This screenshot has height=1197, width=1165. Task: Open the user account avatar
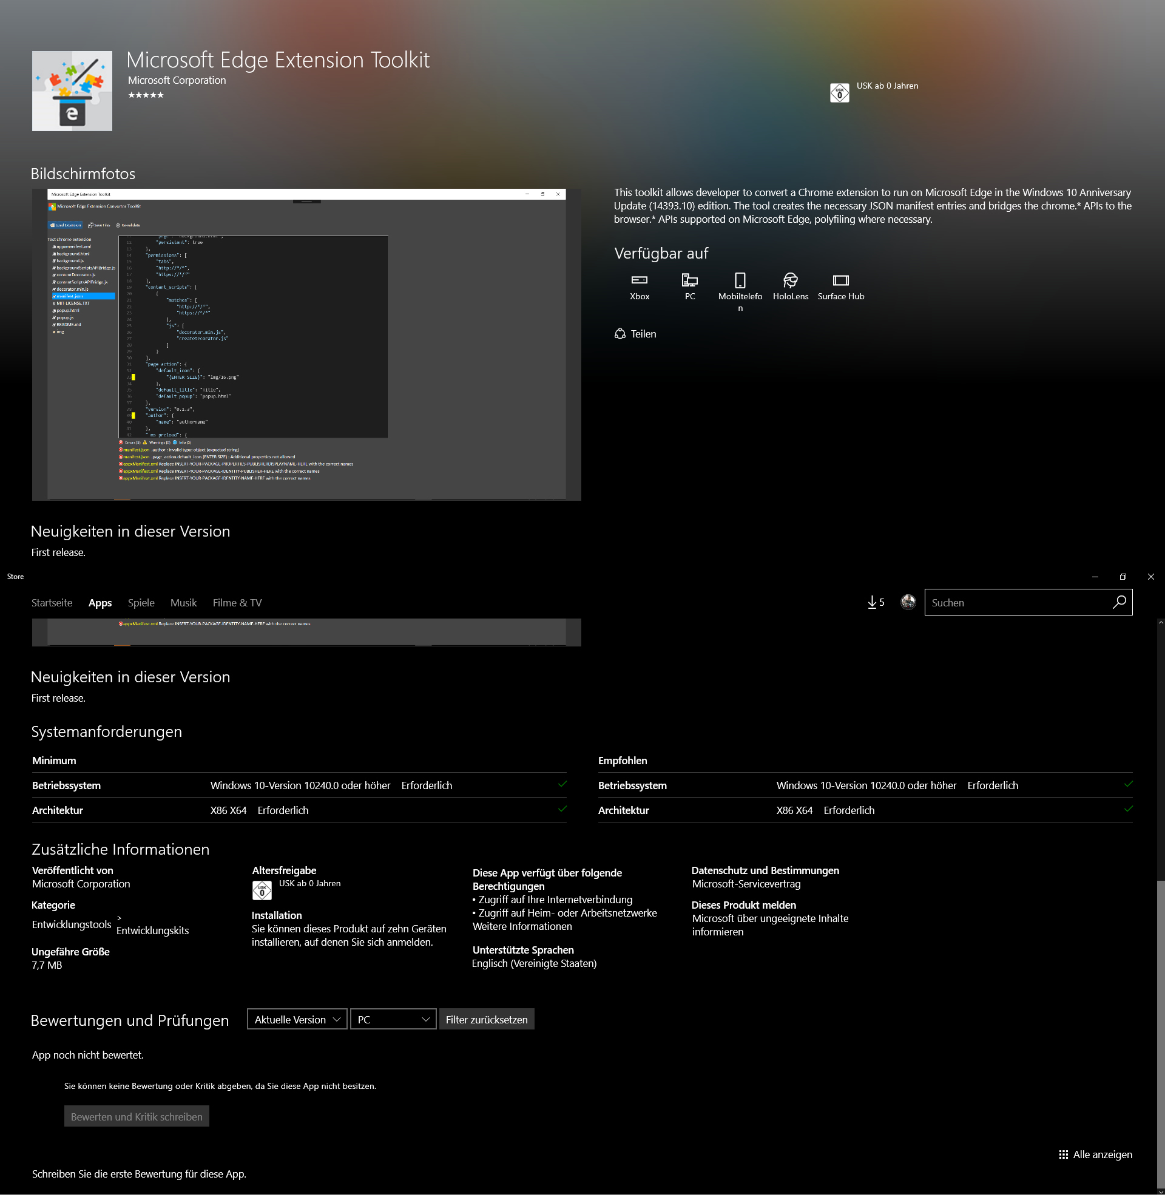click(x=908, y=603)
